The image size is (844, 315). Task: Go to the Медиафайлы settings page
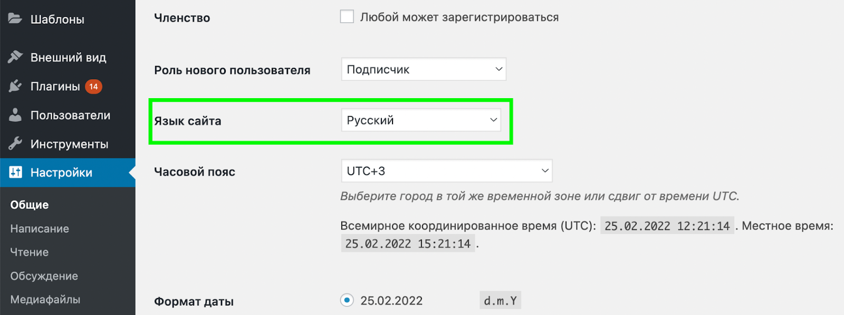click(45, 299)
